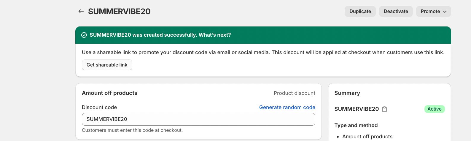Click the green Active status badge

click(x=434, y=109)
